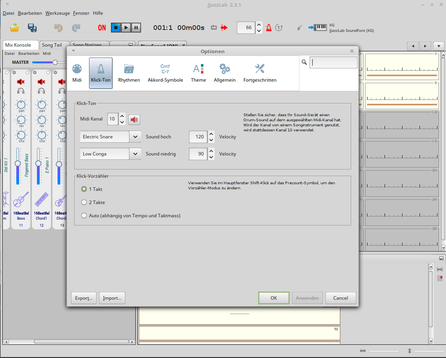Open settings gear of Bass channel 11
446x358 pixels.
point(14,73)
